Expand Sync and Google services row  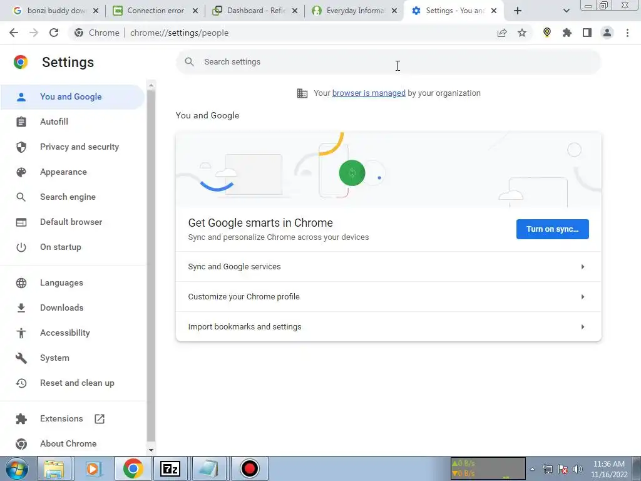388,267
